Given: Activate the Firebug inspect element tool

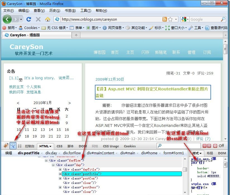Looking at the screenshot, I should click(x=13, y=146).
